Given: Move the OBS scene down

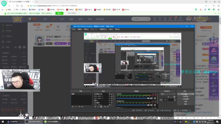Looking at the screenshot, I should click(82, 107).
